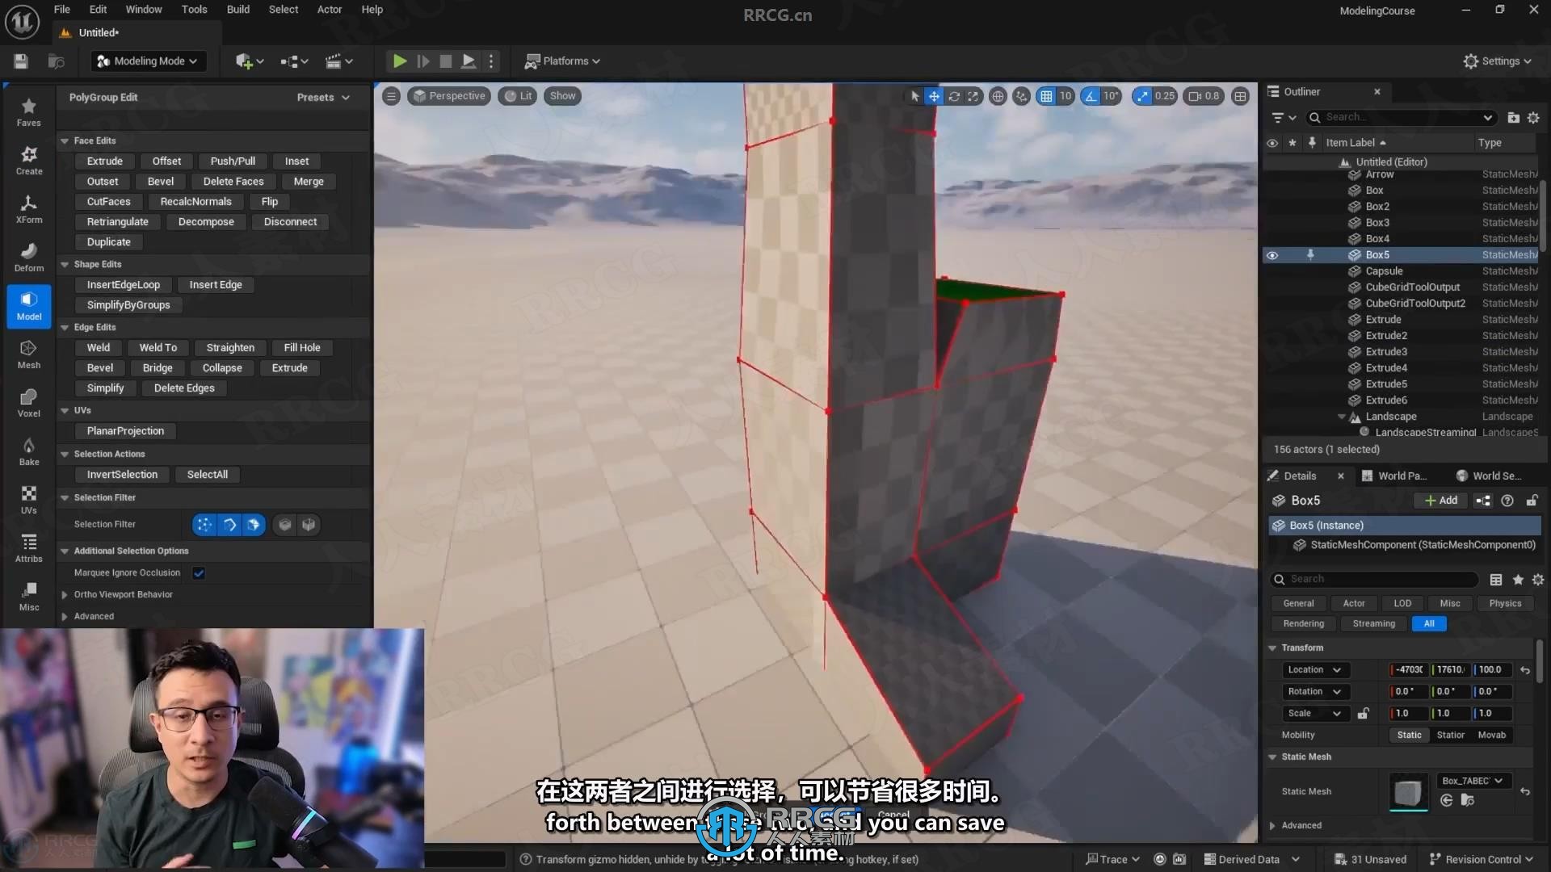Click the Outliner search field
Screen dimensions: 1551x872
tap(1402, 118)
